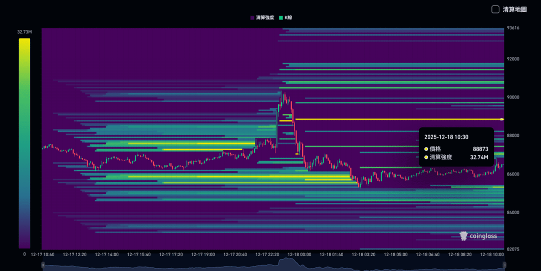
Task: Click the 88000 price axis label
Action: [513, 135]
